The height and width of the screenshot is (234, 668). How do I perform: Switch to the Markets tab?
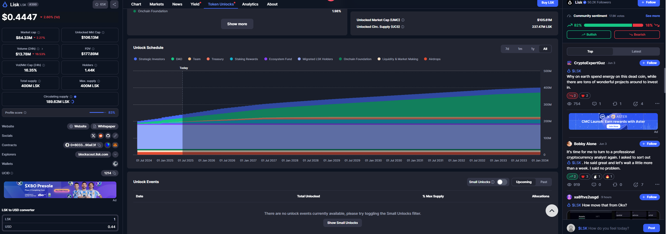coord(157,4)
